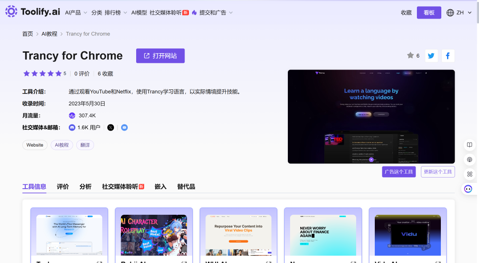The width and height of the screenshot is (479, 263).
Task: Open the Vidu card thumbnail
Action: coord(408,235)
